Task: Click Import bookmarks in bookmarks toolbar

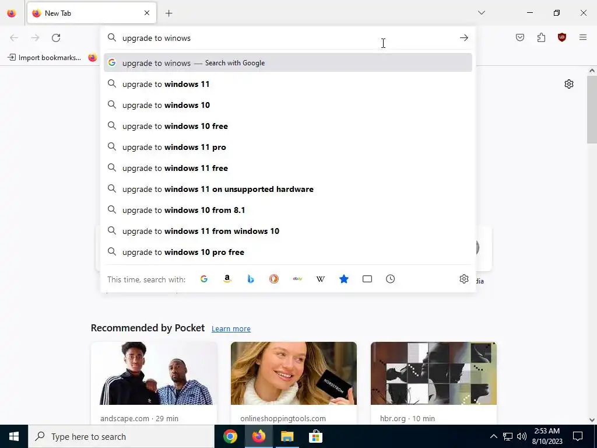Action: [44, 58]
